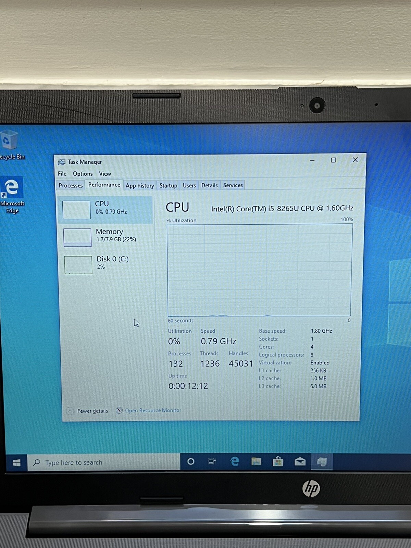Click the Virtualization value Enabled
Screen dimensions: 411x548
click(x=320, y=363)
